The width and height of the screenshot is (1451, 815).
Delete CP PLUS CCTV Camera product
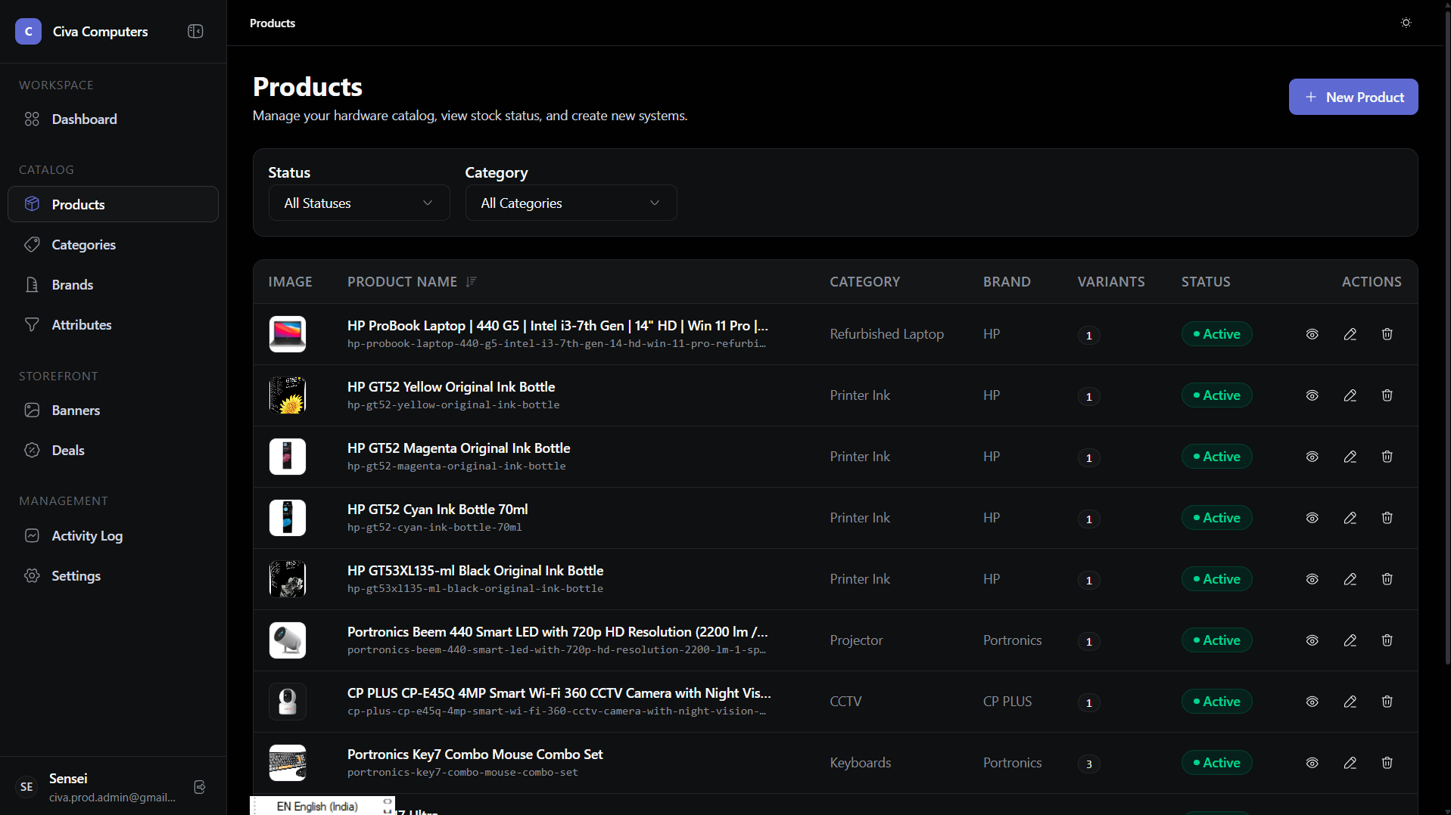1387,702
